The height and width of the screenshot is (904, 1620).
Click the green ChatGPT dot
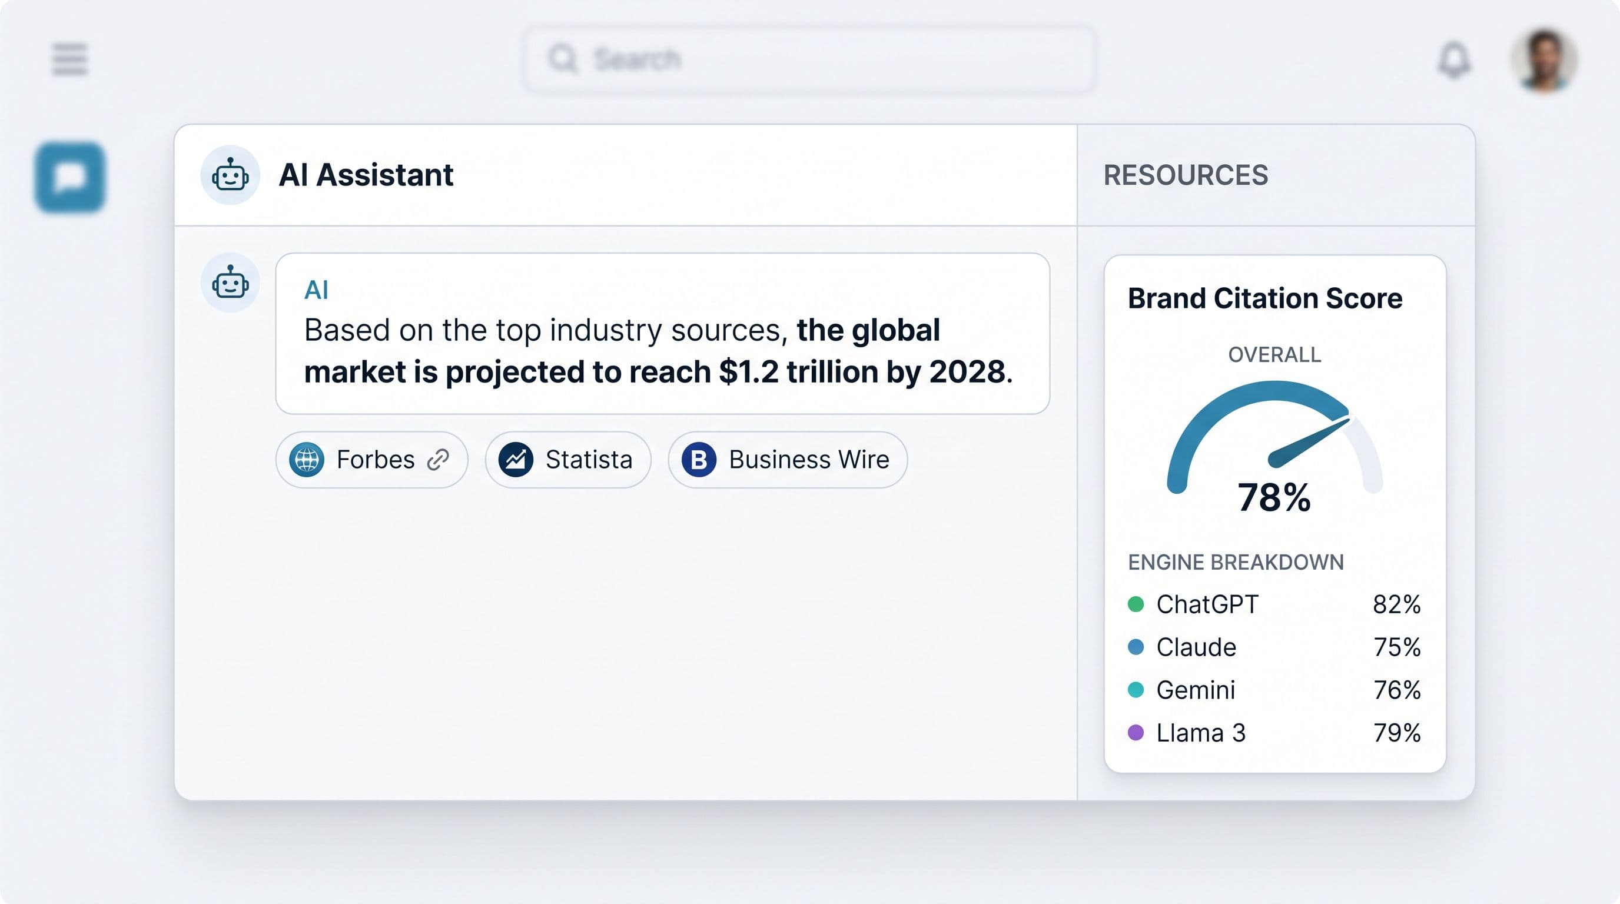1135,604
